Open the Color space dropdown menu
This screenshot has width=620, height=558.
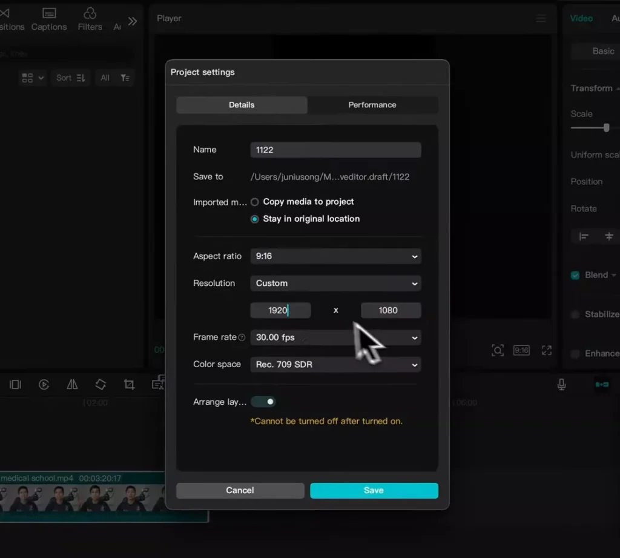tap(335, 365)
